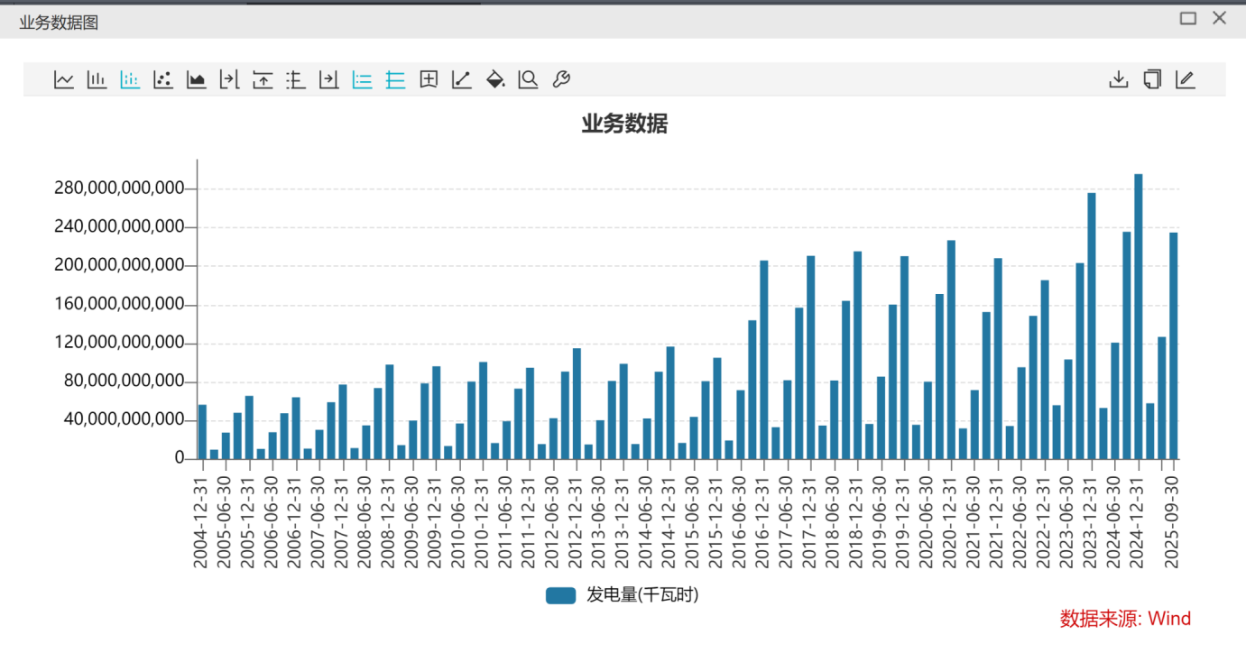Pick the area chart icon
Screen dimensions: 1246x662
tap(196, 80)
